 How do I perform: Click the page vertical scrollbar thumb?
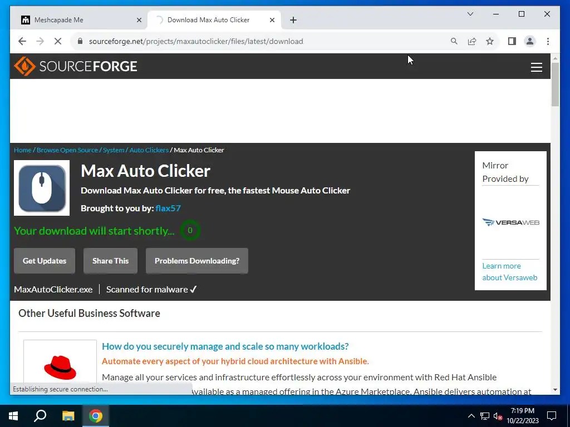555,85
